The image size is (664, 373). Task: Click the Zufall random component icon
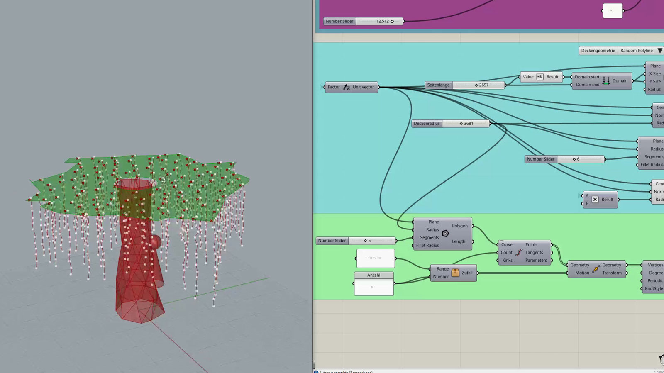[x=455, y=273]
